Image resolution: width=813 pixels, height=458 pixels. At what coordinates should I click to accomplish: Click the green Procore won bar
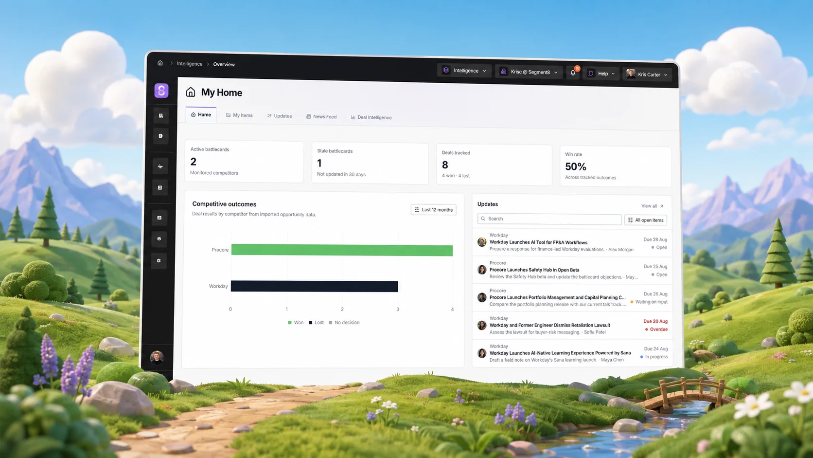(342, 250)
